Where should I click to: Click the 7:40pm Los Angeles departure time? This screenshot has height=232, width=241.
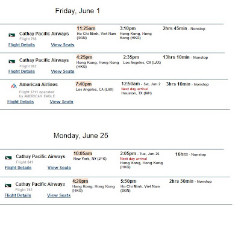[84, 84]
